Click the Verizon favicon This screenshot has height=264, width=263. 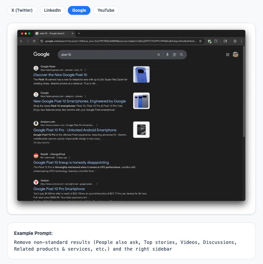[x=36, y=182]
